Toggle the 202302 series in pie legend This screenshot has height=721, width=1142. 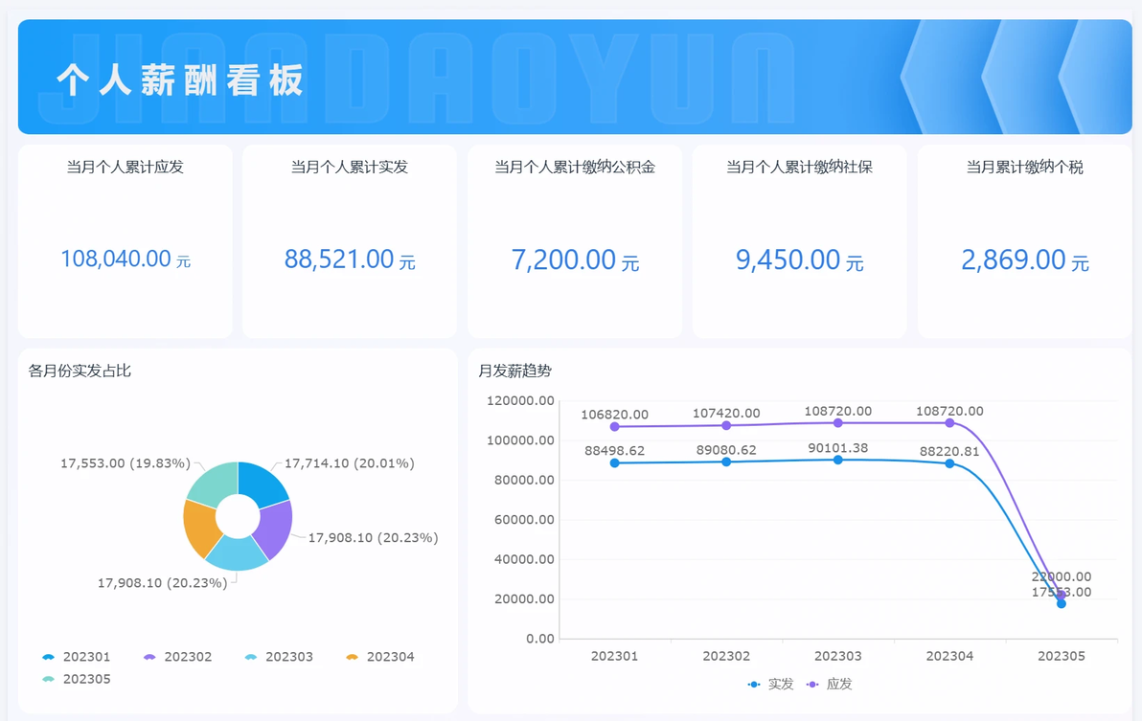(188, 658)
